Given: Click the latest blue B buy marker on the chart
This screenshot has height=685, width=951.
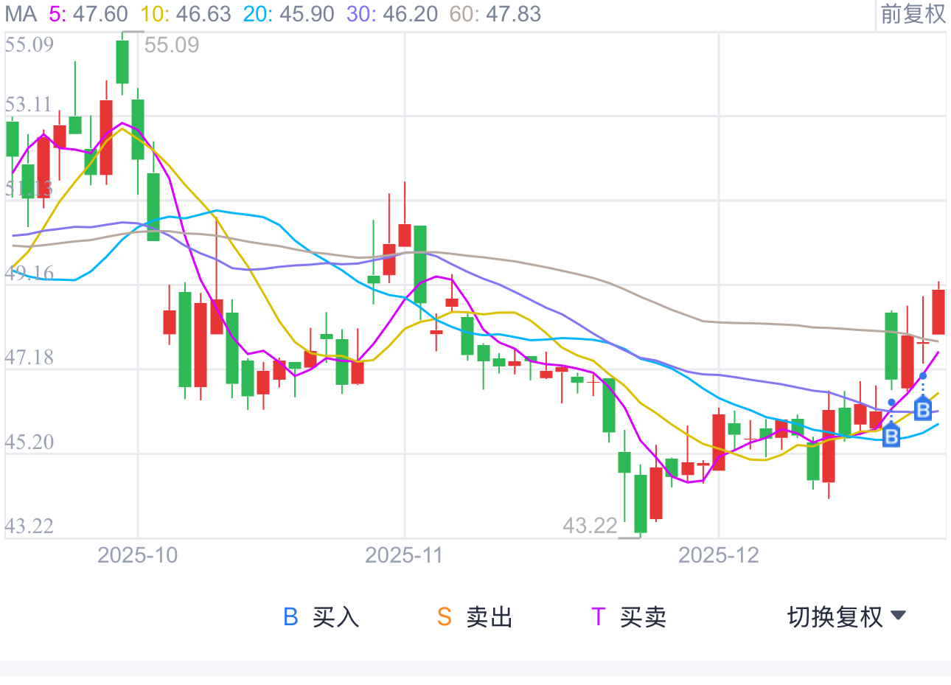Looking at the screenshot, I should (x=922, y=408).
